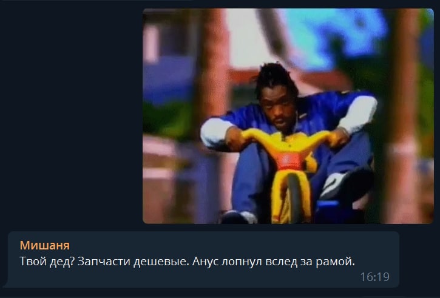Click the tricycle's front wheel in the GIF
This screenshot has height=298, width=440.
click(x=294, y=198)
